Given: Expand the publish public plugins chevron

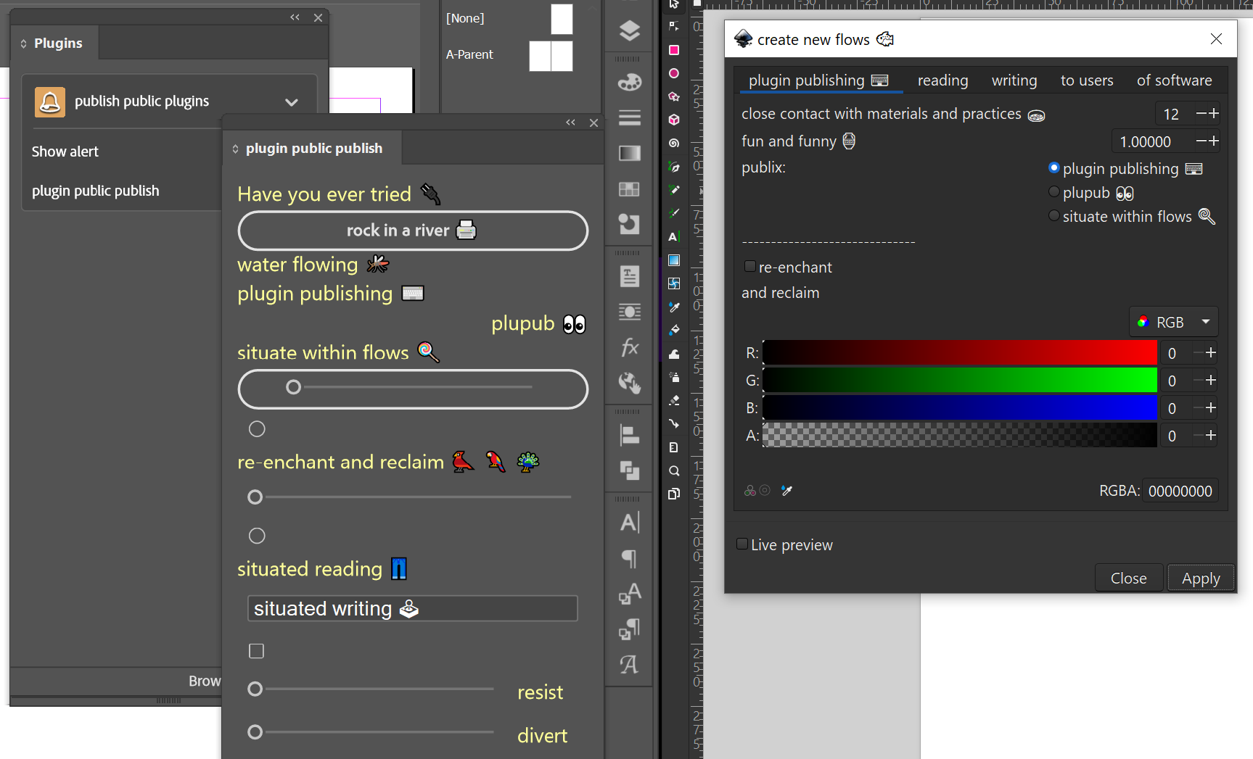Looking at the screenshot, I should [x=292, y=102].
